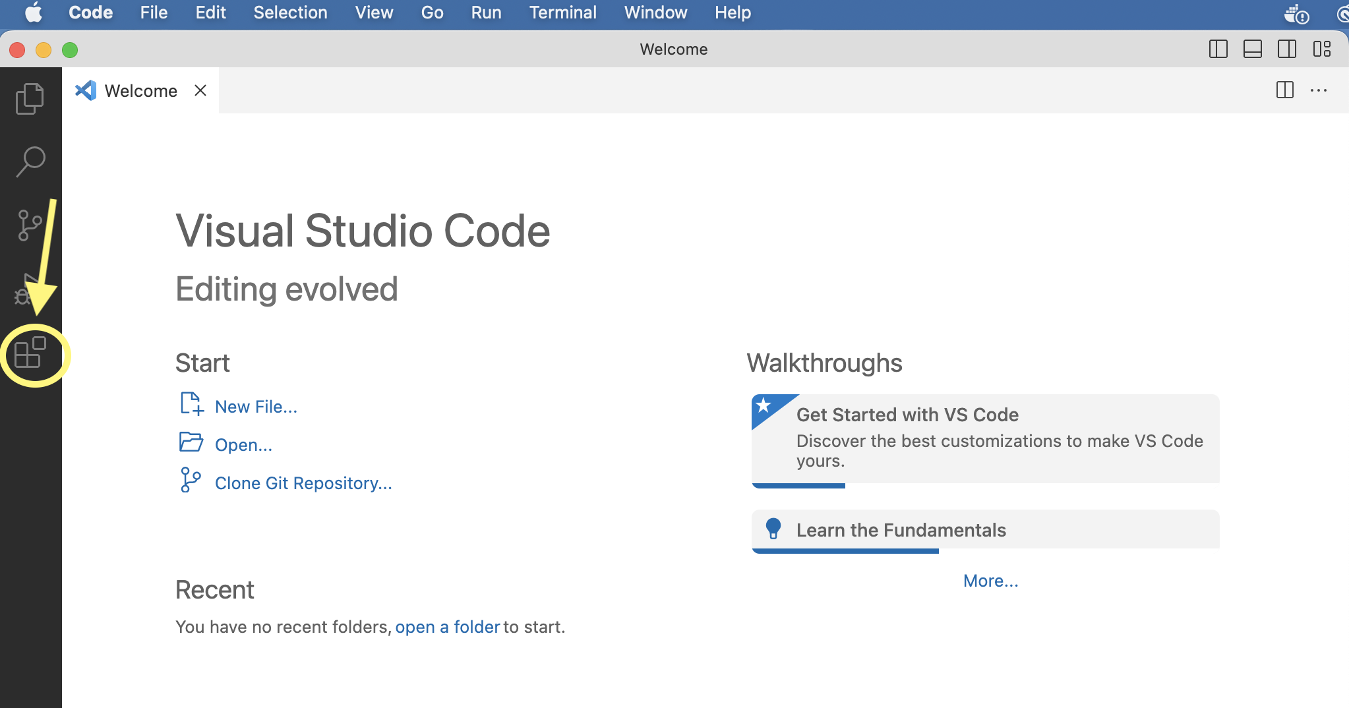Viewport: 1349px width, 708px height.
Task: Select the Welcome tab
Action: click(x=140, y=91)
